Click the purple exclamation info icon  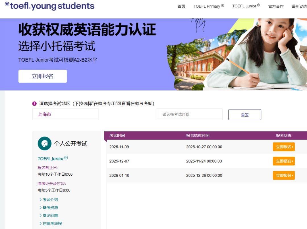(x=34, y=104)
